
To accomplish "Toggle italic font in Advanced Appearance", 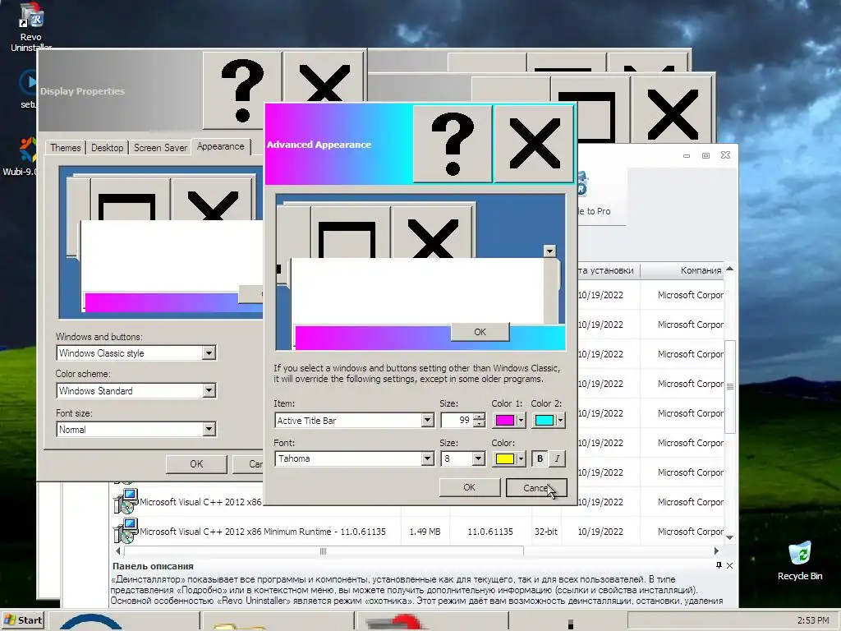I will pyautogui.click(x=557, y=458).
